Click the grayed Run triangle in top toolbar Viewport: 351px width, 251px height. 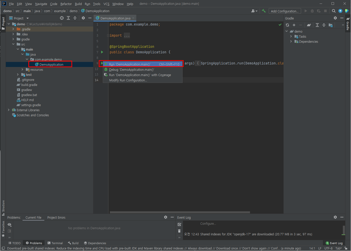tap(306, 11)
